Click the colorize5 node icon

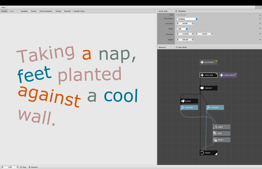coord(202,88)
